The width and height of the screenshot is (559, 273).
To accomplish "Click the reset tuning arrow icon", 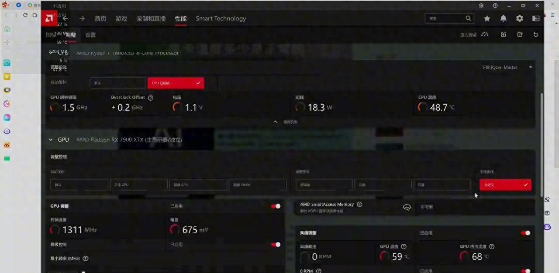I will coord(536,34).
